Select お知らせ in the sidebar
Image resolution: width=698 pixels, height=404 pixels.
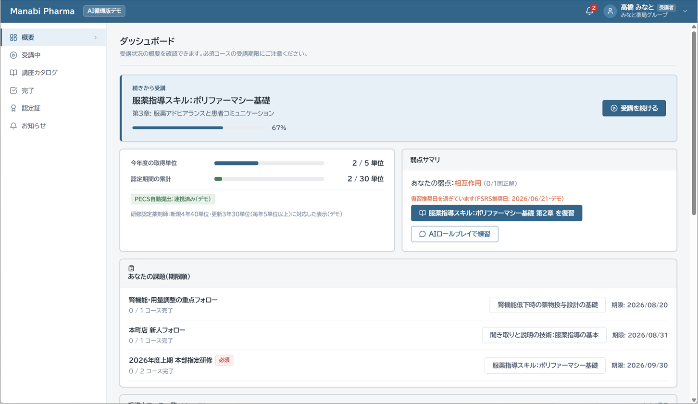click(53, 126)
